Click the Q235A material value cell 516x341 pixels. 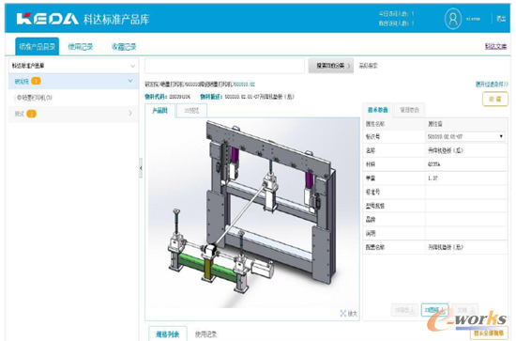[466, 164]
